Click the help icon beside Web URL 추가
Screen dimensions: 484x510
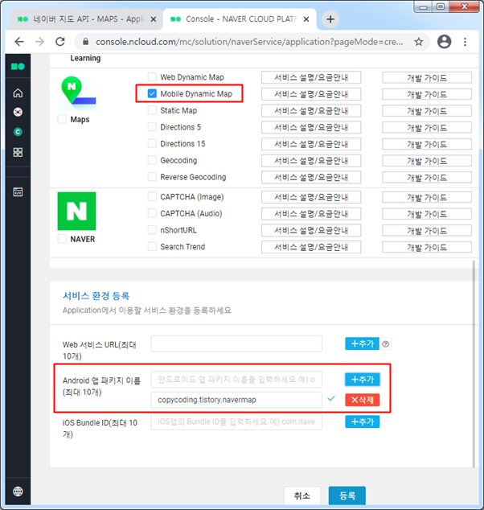pyautogui.click(x=385, y=343)
